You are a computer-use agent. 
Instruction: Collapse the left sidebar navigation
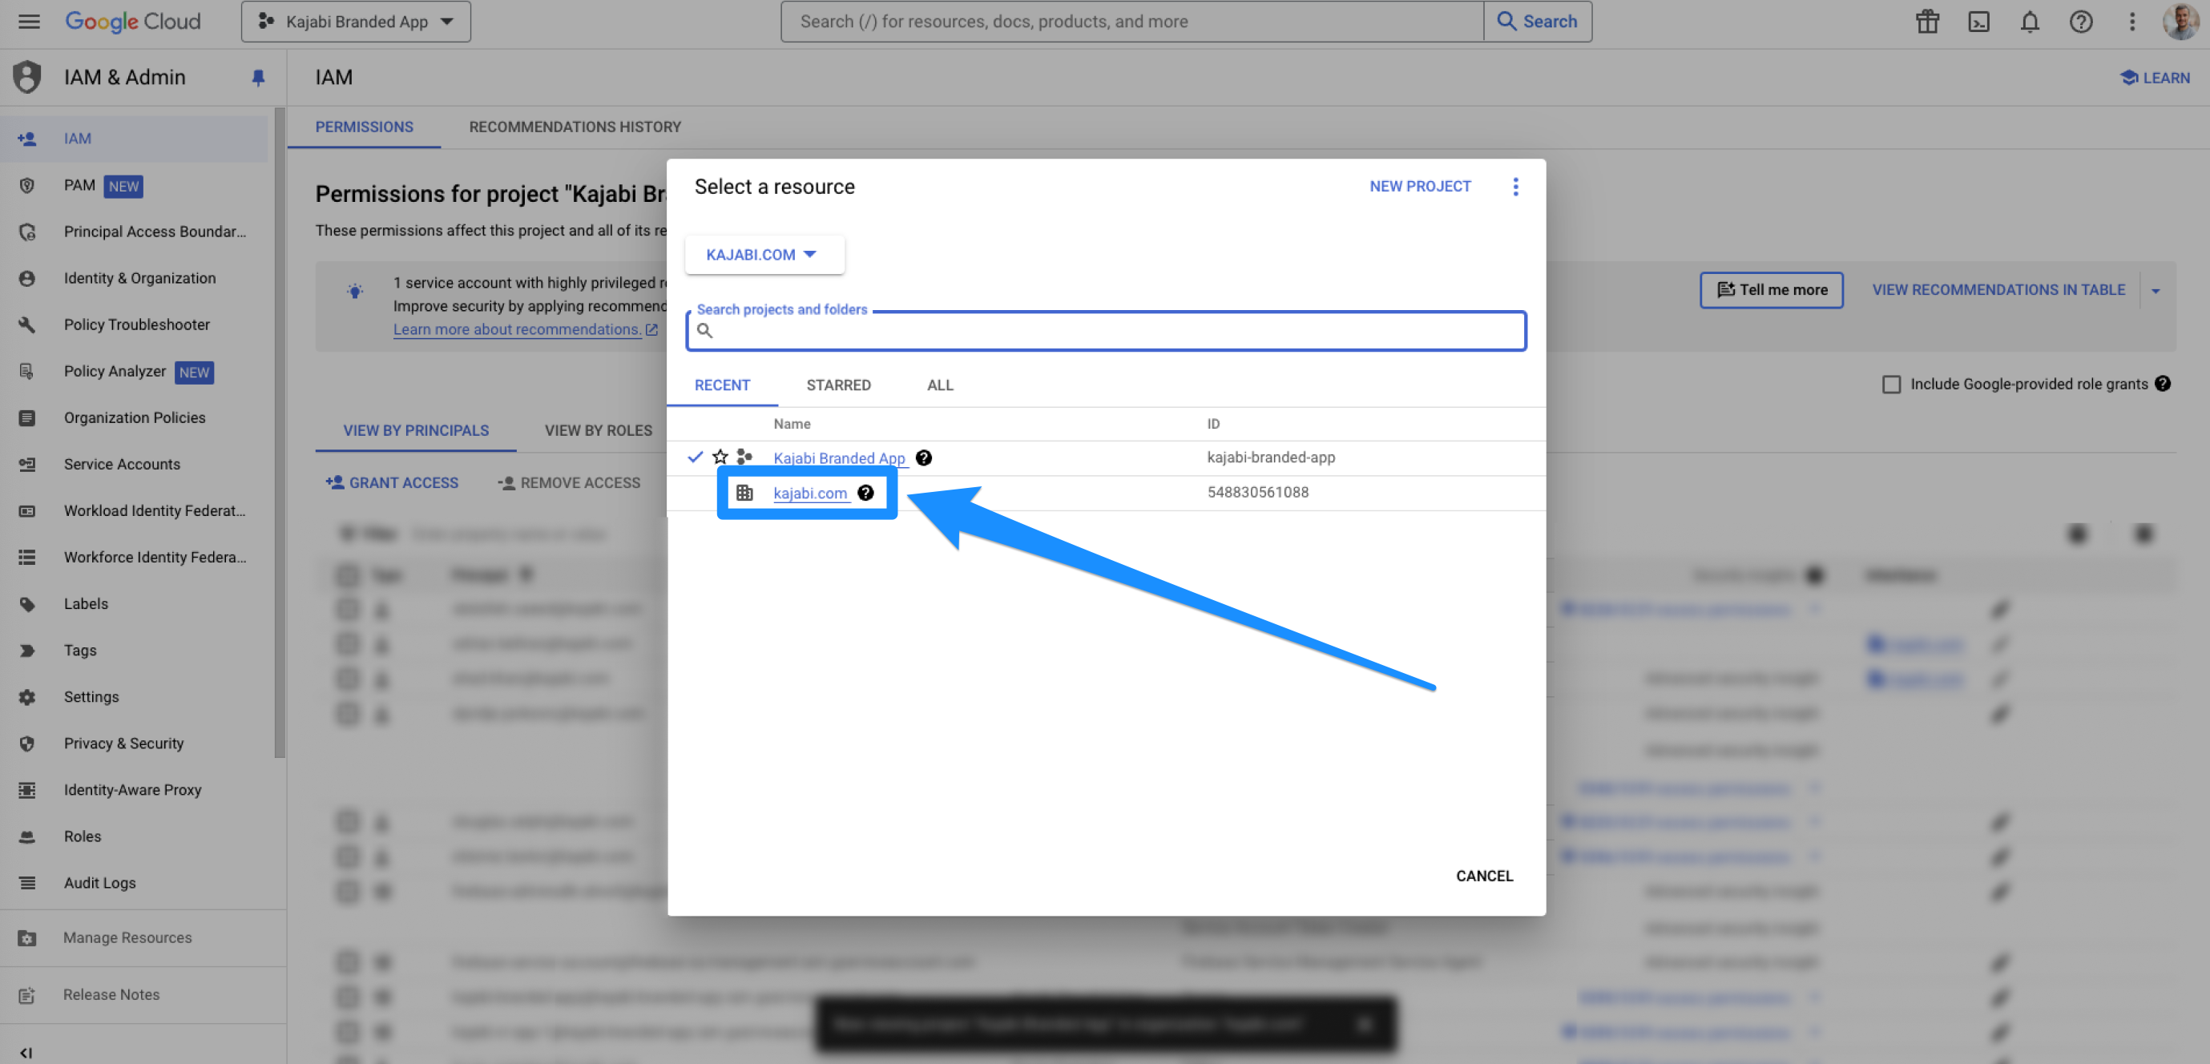click(x=26, y=1053)
